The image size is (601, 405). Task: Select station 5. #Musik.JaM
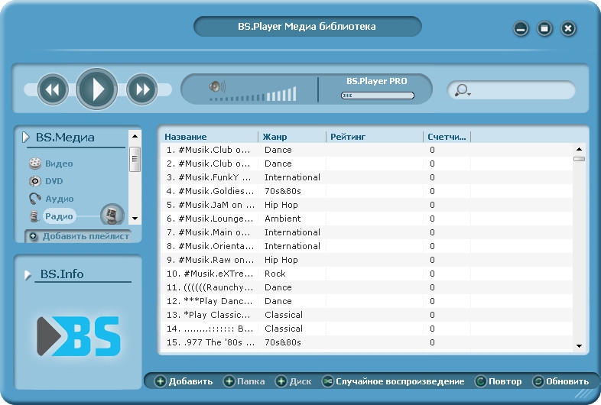tap(367, 205)
